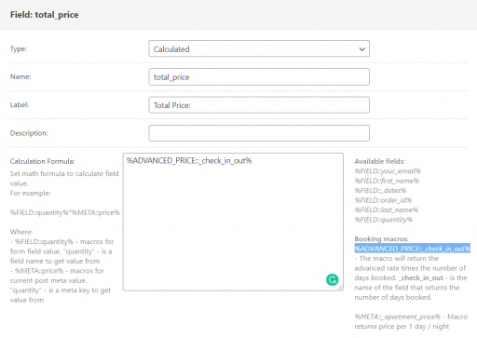Click the Field: total_price header title
The image size is (477, 338).
point(45,15)
